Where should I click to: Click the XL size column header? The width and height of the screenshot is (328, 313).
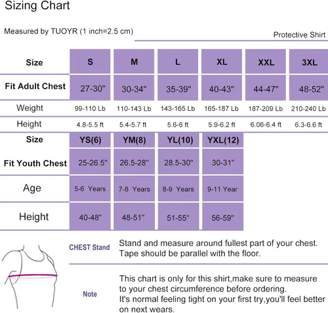point(222,62)
